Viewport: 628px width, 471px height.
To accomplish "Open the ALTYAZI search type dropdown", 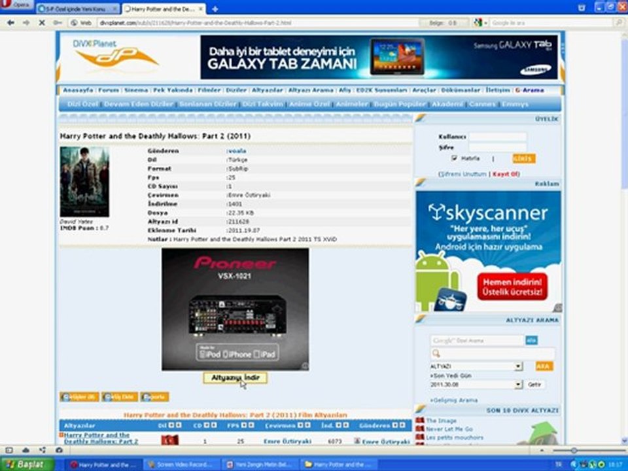I will (476, 366).
